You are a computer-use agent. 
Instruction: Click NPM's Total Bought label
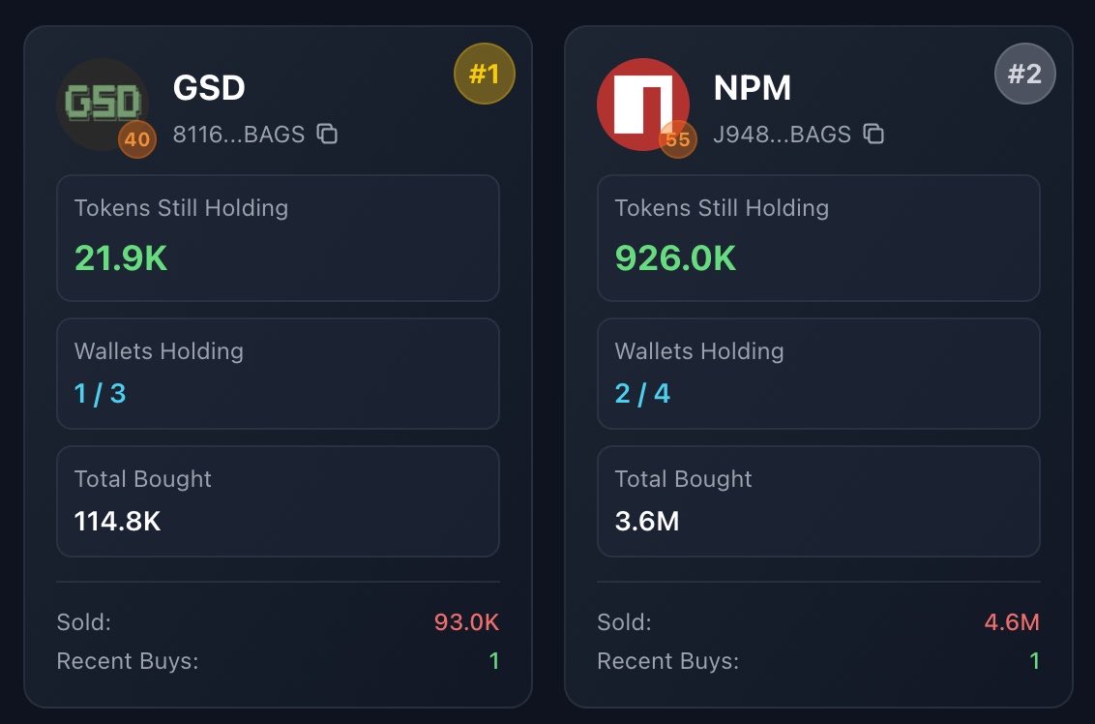(x=684, y=479)
